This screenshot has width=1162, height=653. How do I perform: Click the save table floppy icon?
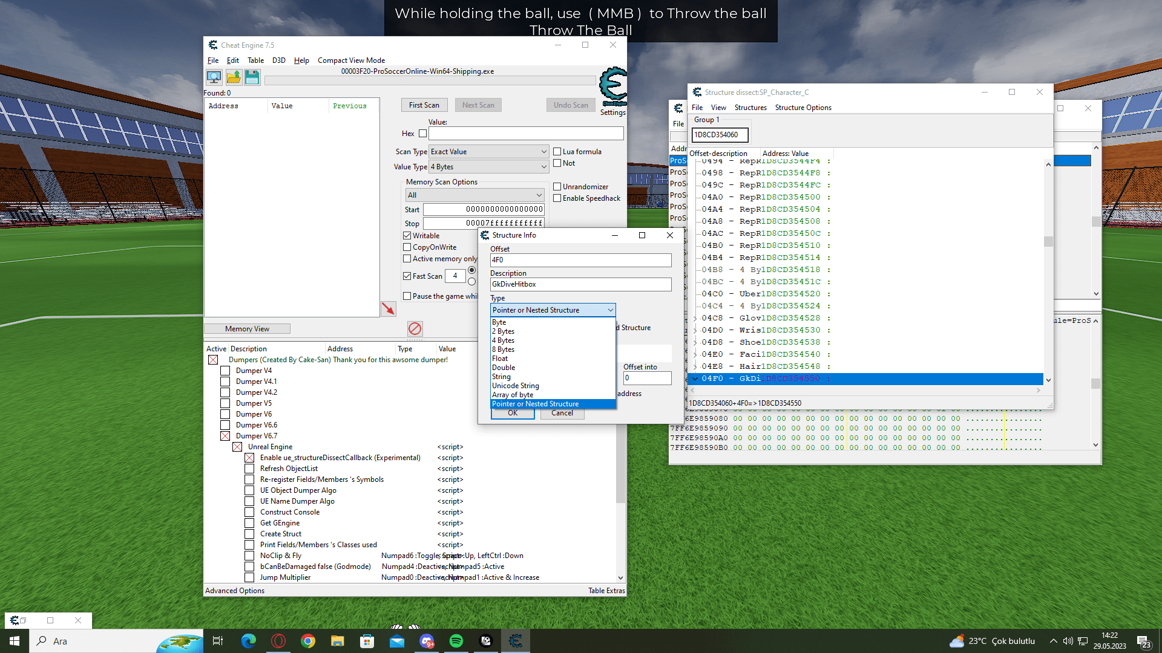(252, 77)
